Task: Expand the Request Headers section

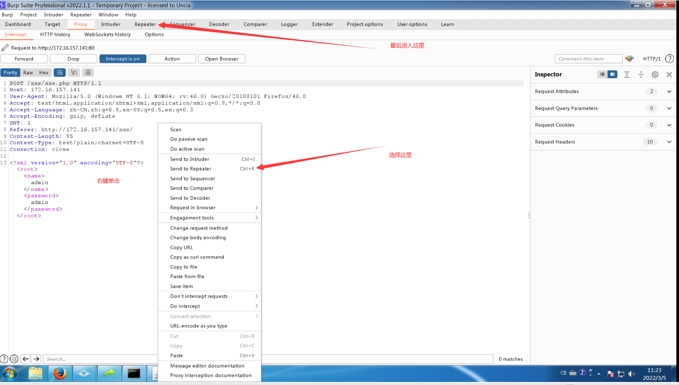Action: point(669,141)
